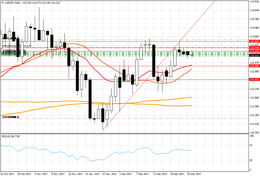
Task: Click the 26 Dec 2017 date label
Action: click(x=194, y=174)
